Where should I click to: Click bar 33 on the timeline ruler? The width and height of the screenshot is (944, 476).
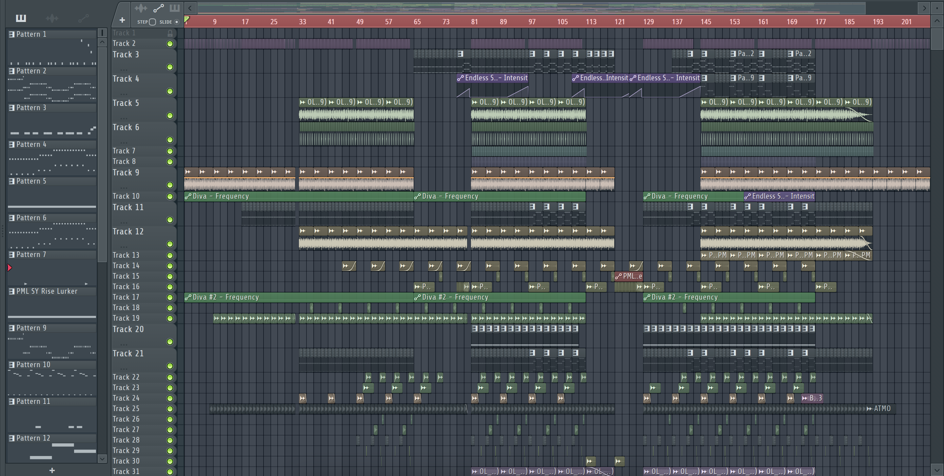302,22
